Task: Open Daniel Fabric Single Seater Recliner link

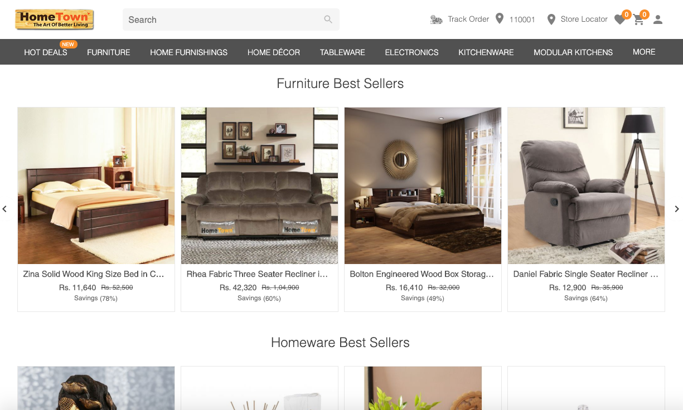Action: [586, 274]
